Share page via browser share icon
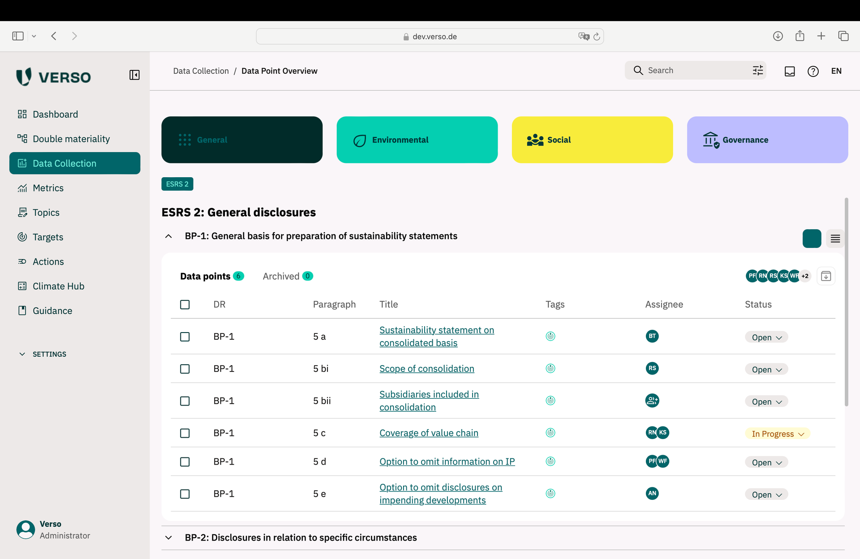The height and width of the screenshot is (559, 860). (800, 36)
